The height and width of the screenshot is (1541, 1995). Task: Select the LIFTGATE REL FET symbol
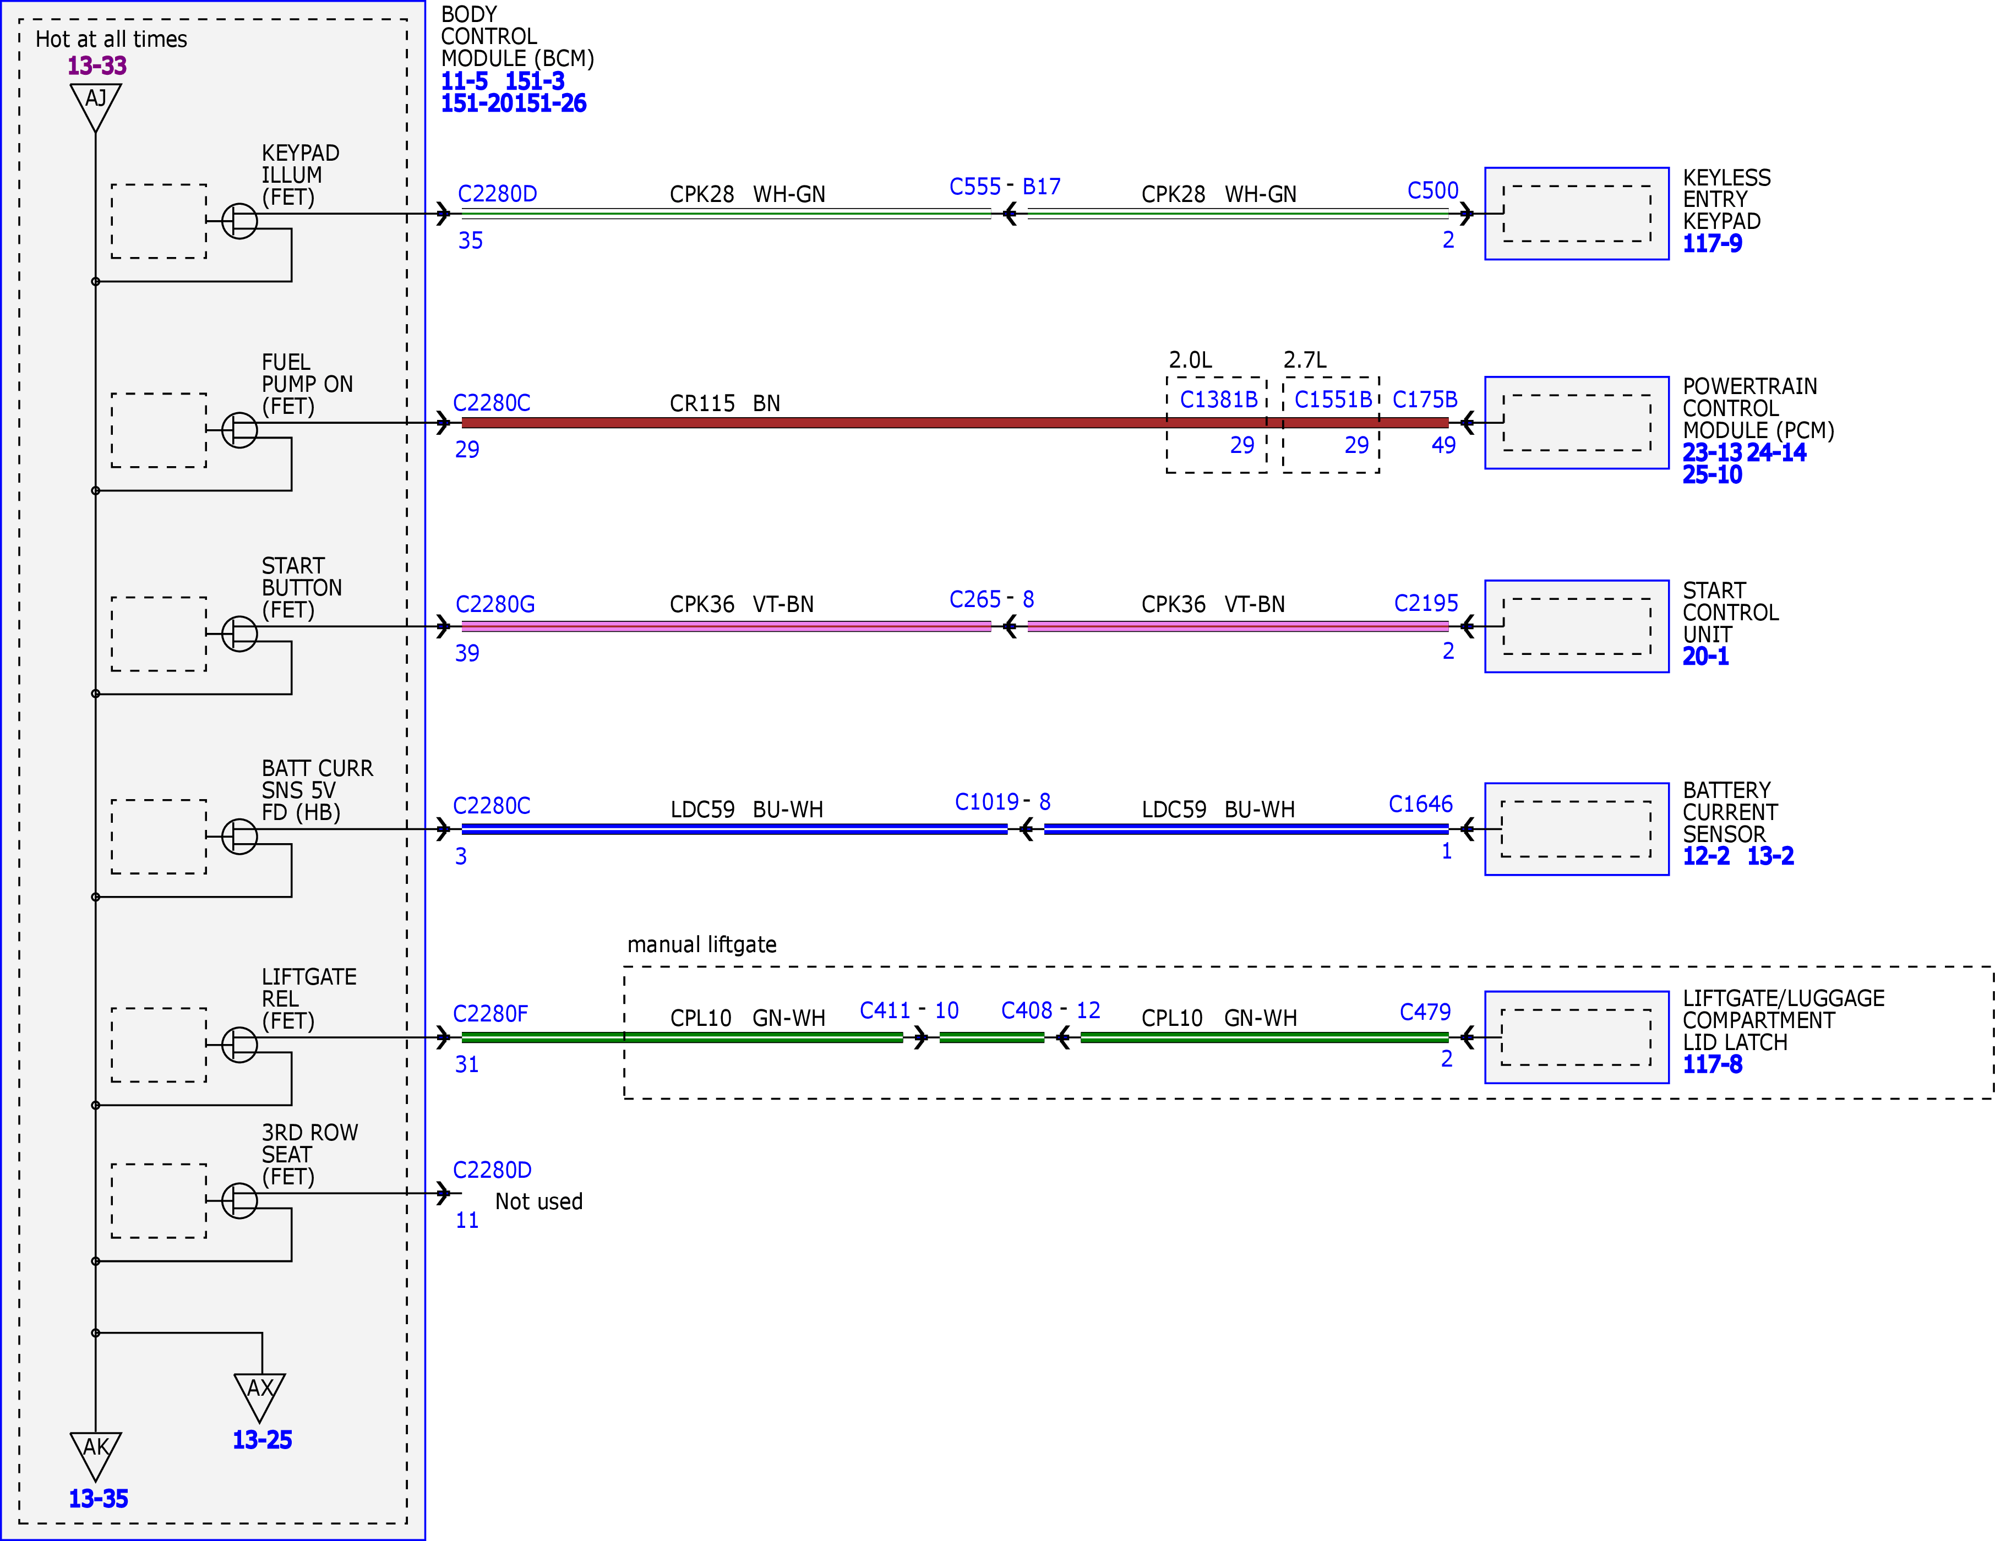click(239, 1045)
